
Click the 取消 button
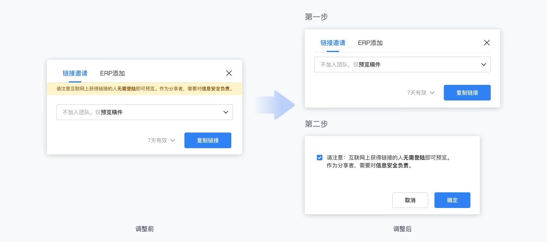coord(410,200)
